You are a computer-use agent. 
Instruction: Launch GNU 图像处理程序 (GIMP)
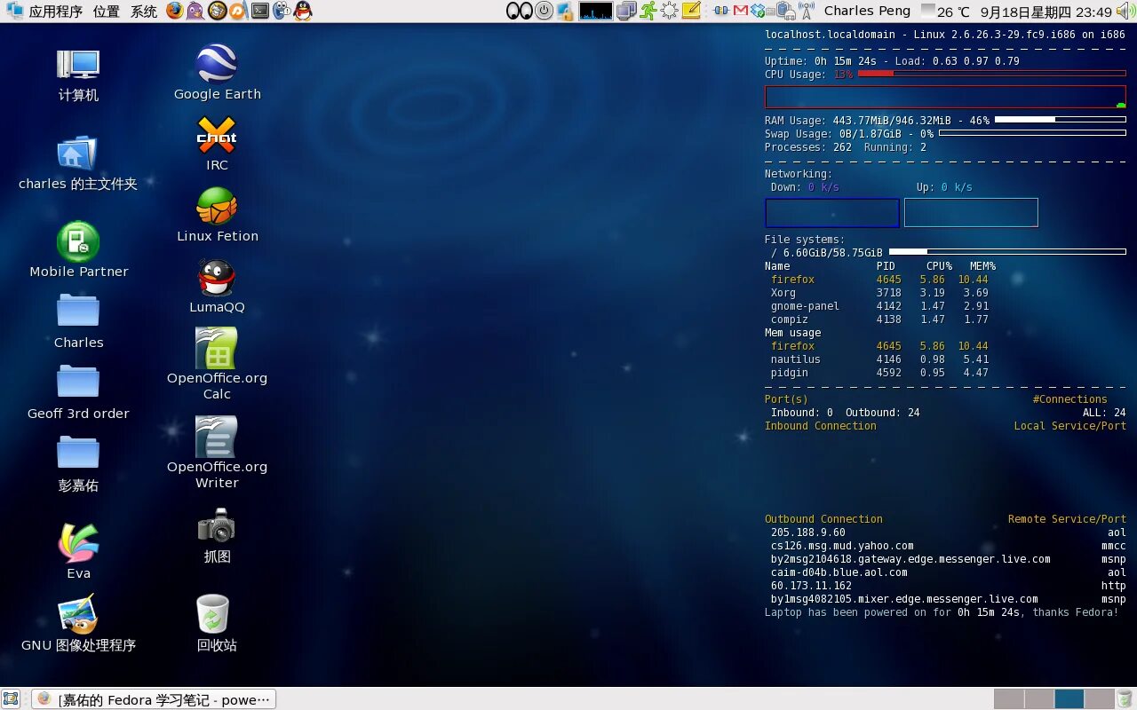coord(78,624)
